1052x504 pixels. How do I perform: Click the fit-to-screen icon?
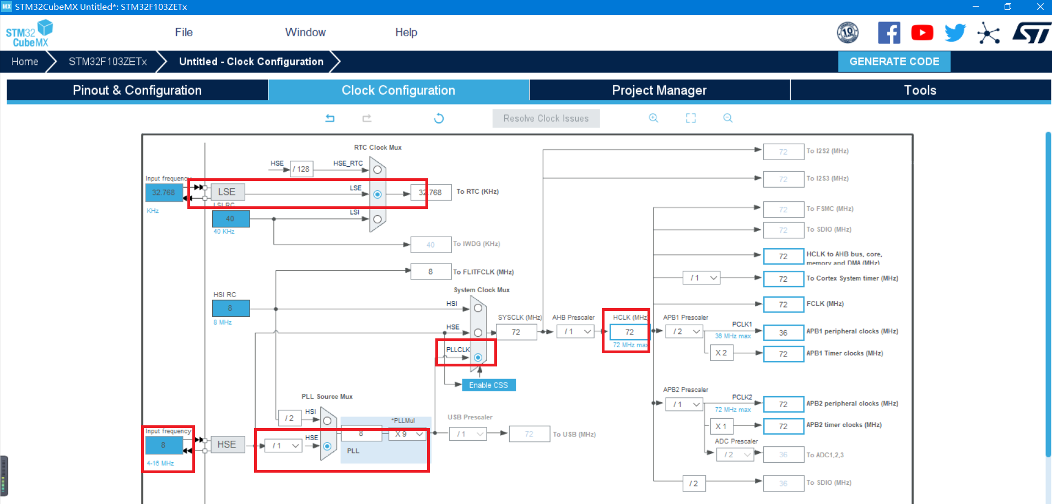pos(690,118)
